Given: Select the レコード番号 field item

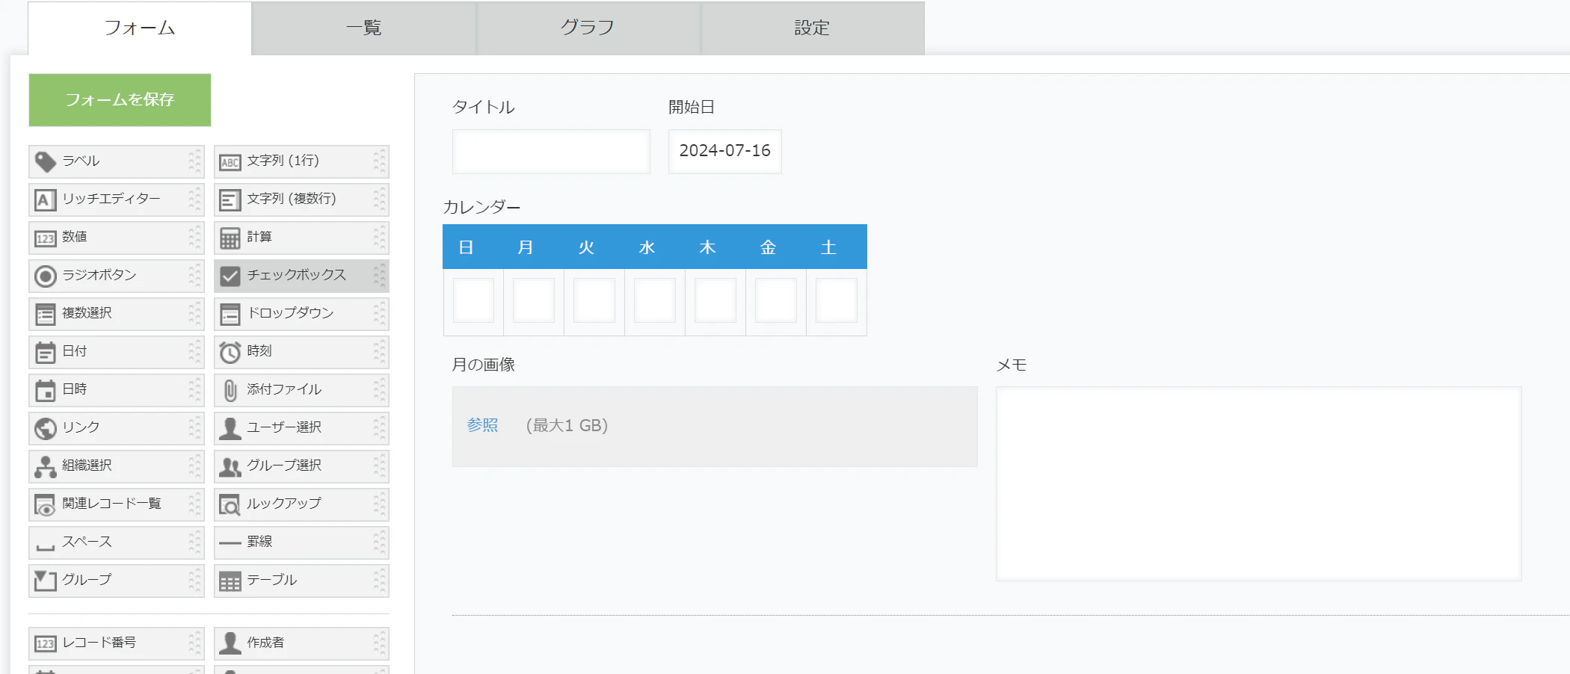Looking at the screenshot, I should pos(116,643).
